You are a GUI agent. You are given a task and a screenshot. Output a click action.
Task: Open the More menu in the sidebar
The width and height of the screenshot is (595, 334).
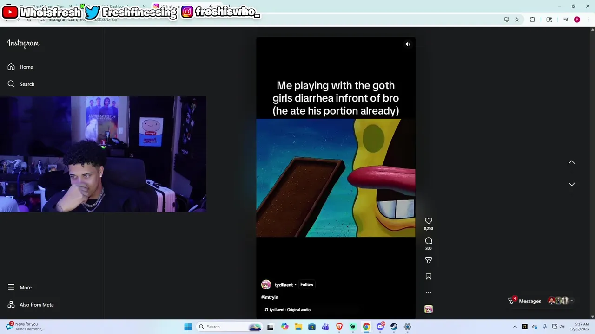[x=20, y=287]
